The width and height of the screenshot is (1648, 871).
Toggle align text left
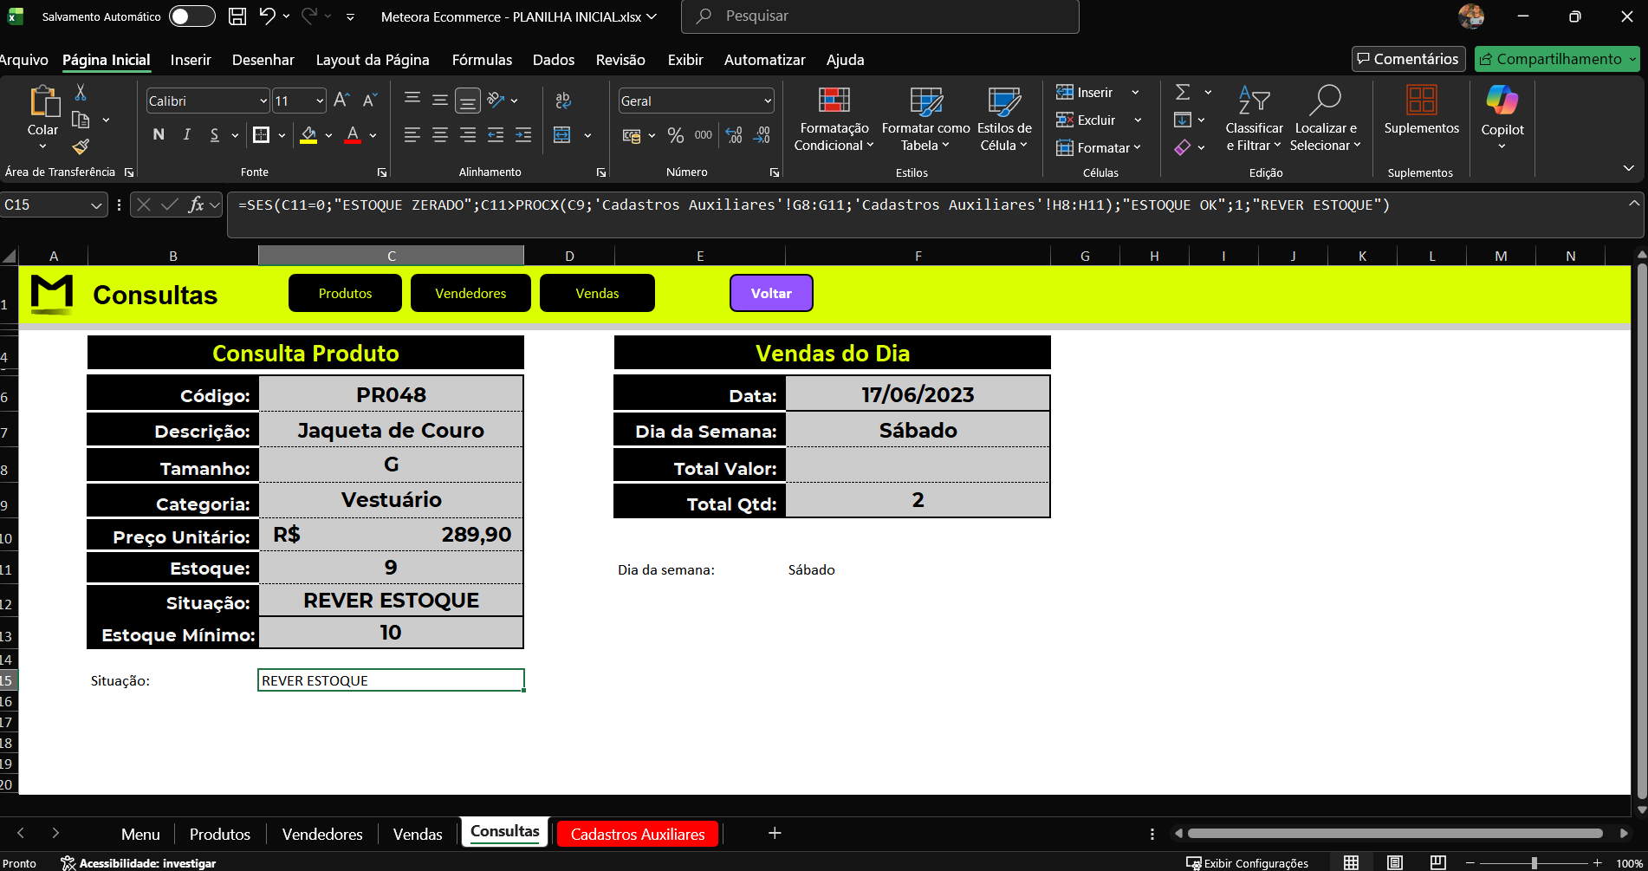[x=412, y=134]
